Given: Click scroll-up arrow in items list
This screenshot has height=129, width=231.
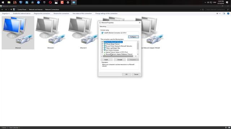Looking at the screenshot, I should pos(138,42).
